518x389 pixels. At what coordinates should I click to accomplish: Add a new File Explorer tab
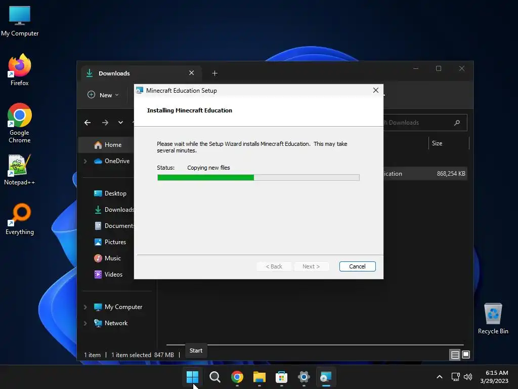pos(214,73)
